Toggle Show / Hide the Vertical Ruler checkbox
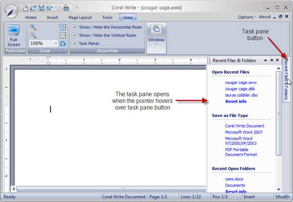Viewport: 293px width, 202px height. click(75, 35)
